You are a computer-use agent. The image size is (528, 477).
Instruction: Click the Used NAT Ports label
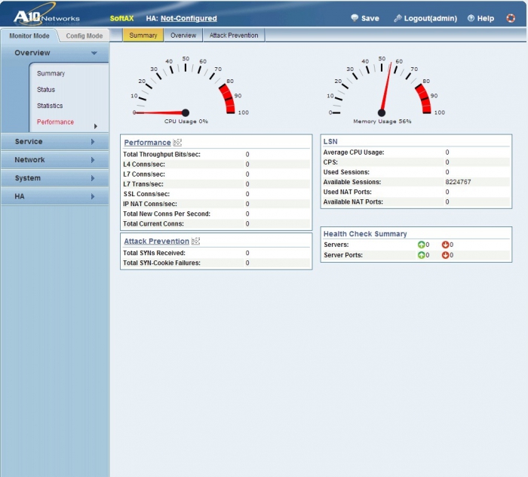tap(347, 192)
